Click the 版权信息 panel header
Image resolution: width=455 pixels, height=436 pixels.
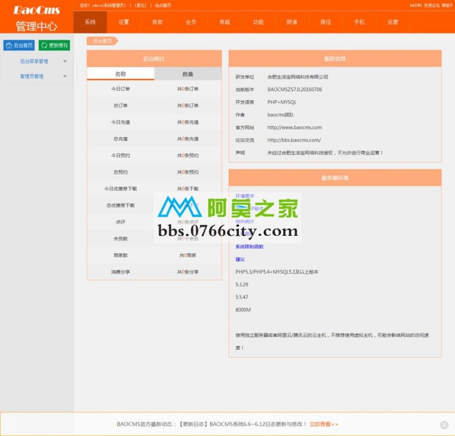(335, 59)
